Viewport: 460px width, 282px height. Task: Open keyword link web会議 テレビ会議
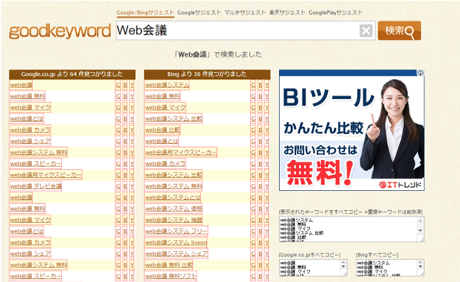coord(35,186)
